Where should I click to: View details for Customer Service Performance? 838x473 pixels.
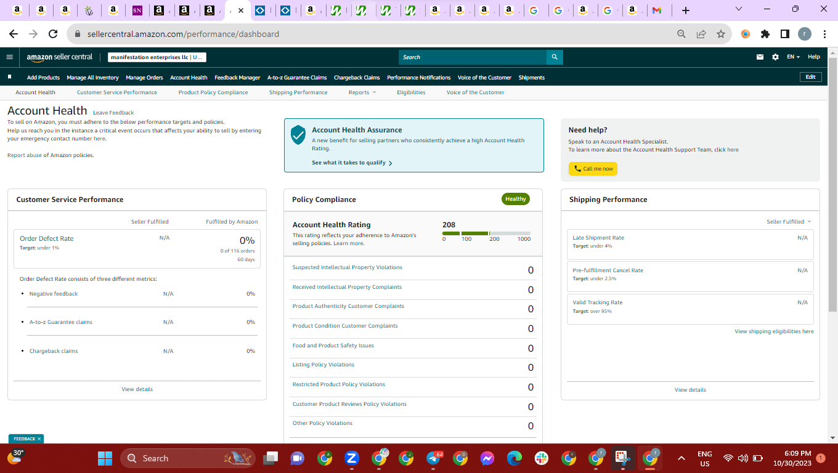coord(137,389)
